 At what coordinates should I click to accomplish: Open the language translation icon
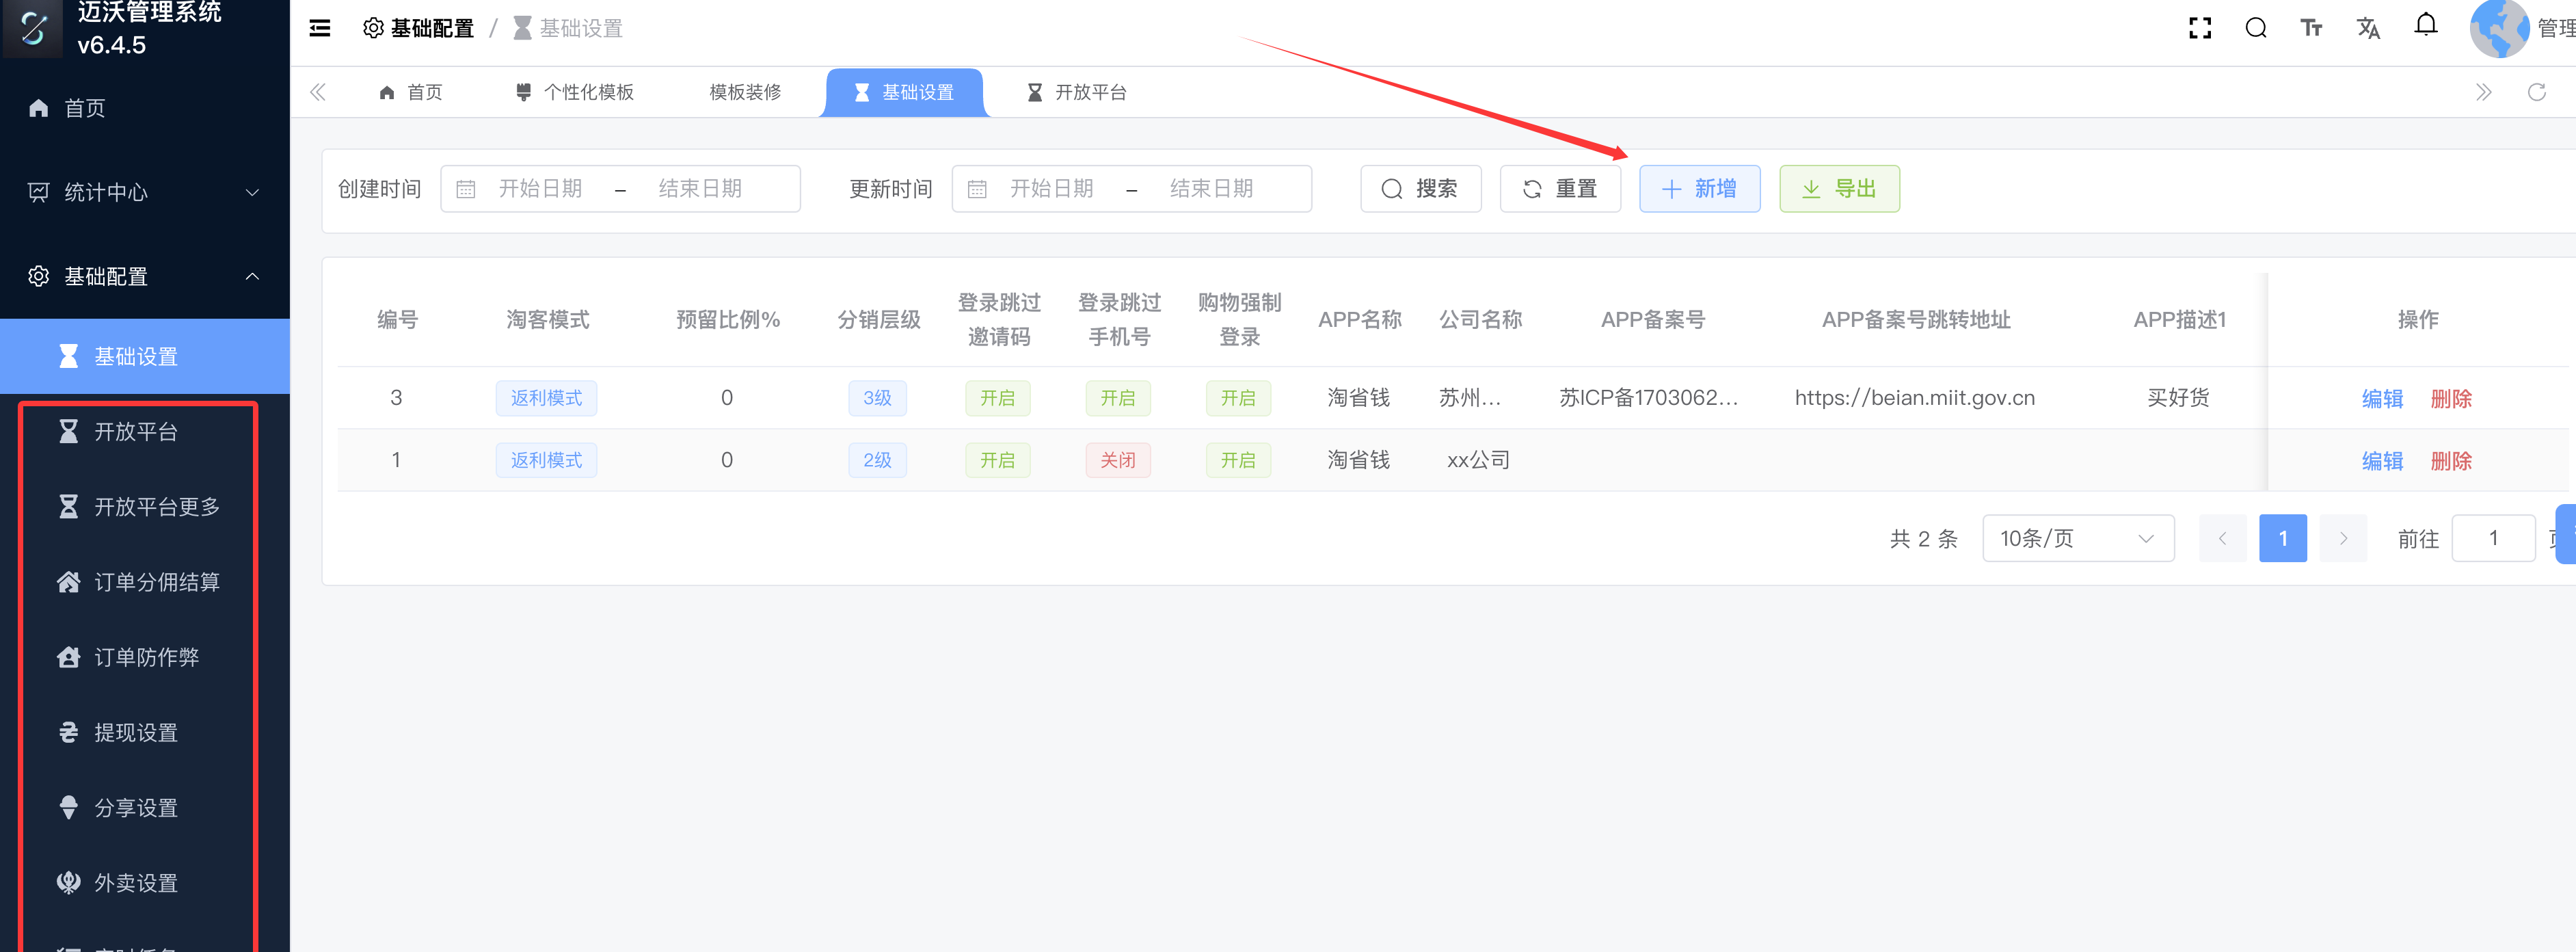coord(2368,28)
